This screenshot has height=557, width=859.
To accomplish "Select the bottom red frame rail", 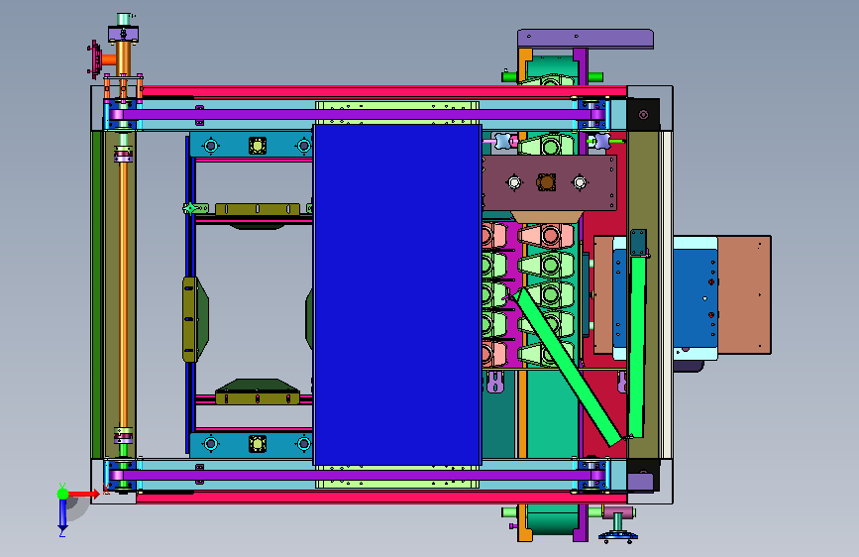I will pos(381,498).
